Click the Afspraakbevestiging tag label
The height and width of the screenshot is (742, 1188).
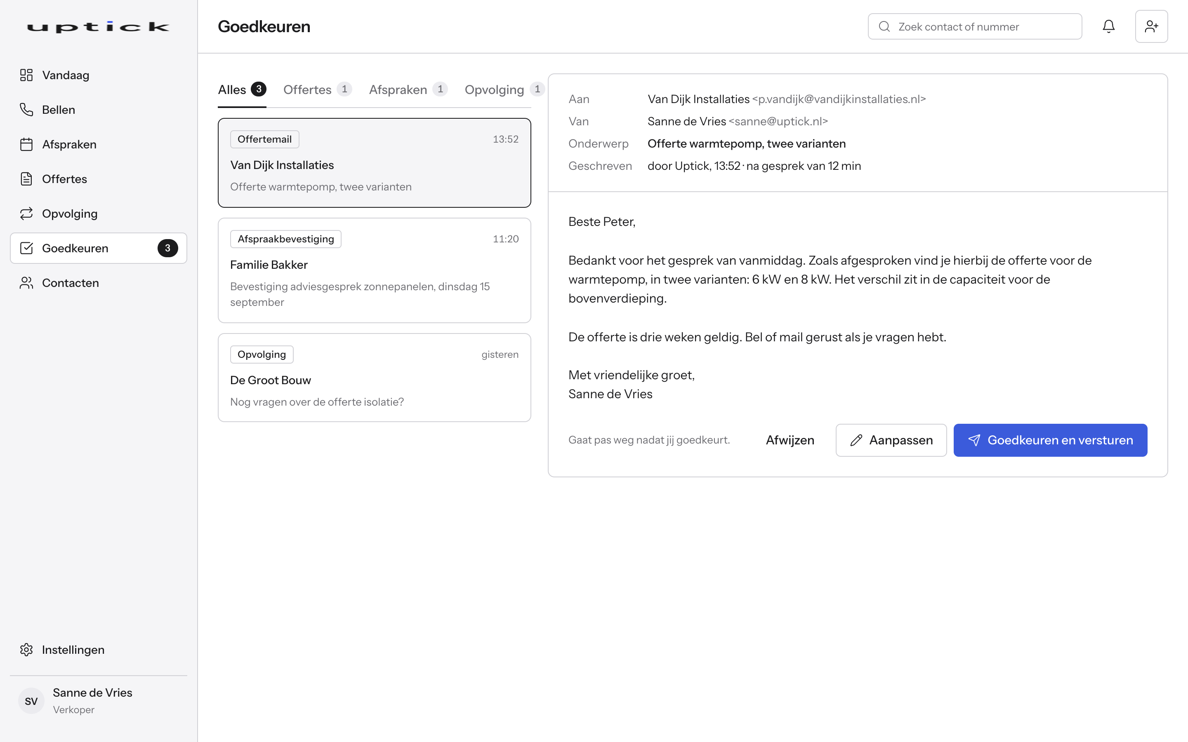pos(286,239)
